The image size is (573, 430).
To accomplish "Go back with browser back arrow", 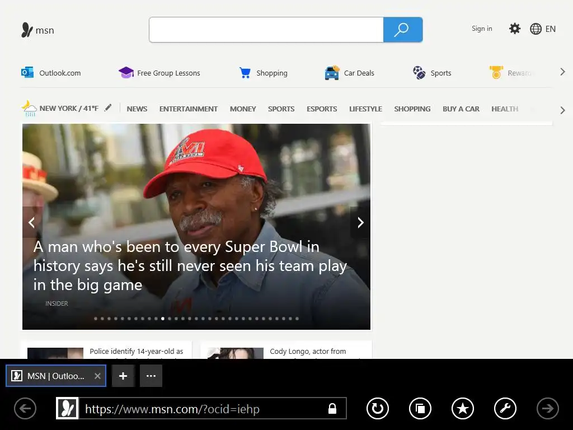I will coord(25,408).
